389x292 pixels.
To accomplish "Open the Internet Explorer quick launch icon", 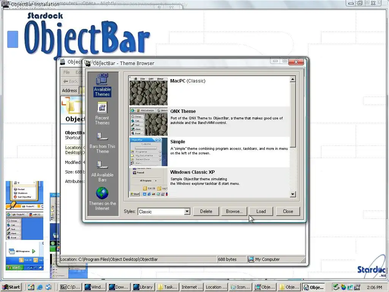I will point(40,287).
